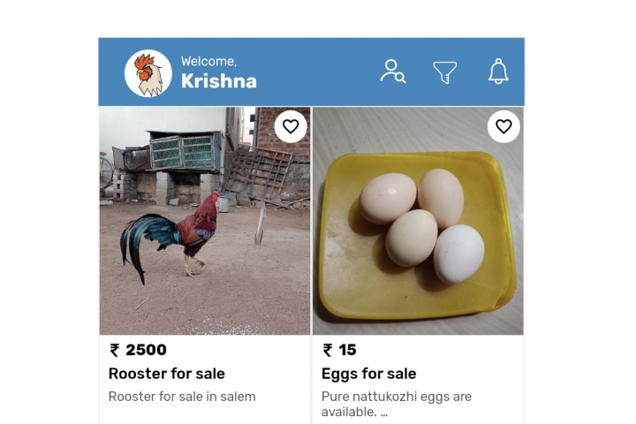Click the 2500 price amount
This screenshot has width=636, height=424.
pos(146,350)
